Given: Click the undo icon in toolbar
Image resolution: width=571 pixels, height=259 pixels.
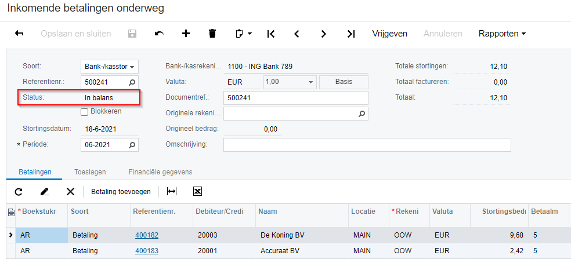Looking at the screenshot, I should tap(159, 34).
